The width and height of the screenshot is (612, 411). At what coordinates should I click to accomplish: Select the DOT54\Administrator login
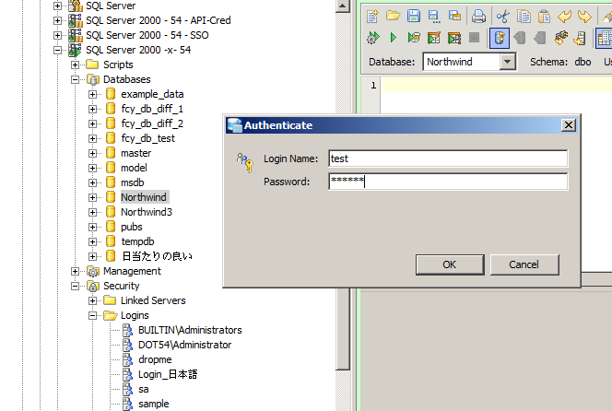[x=184, y=345]
